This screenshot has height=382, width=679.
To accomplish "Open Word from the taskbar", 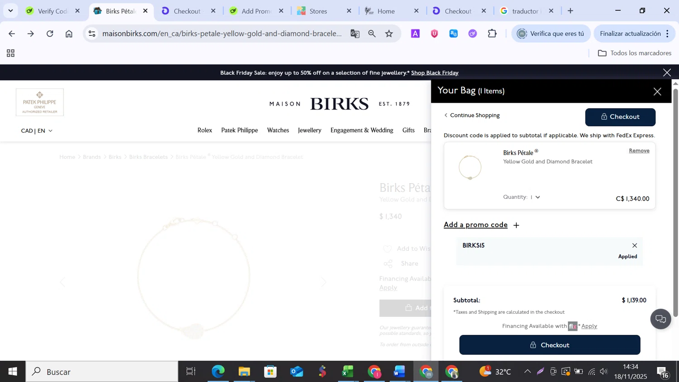I will coord(399,372).
